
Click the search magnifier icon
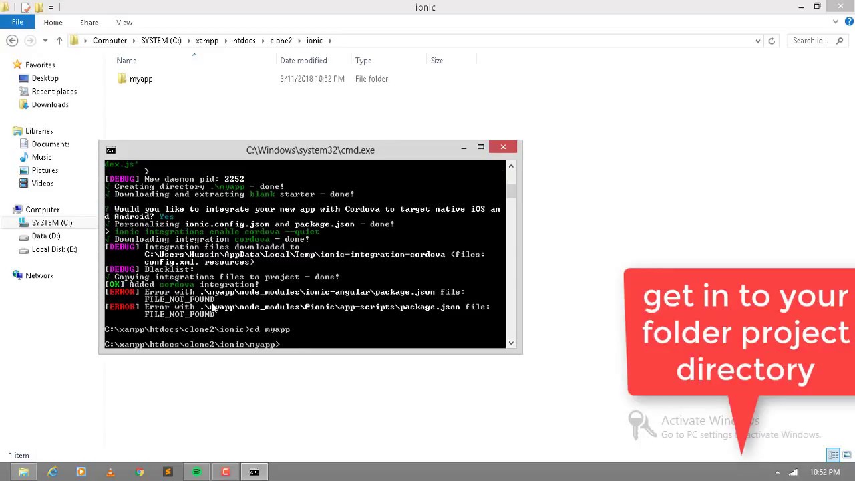pos(839,41)
